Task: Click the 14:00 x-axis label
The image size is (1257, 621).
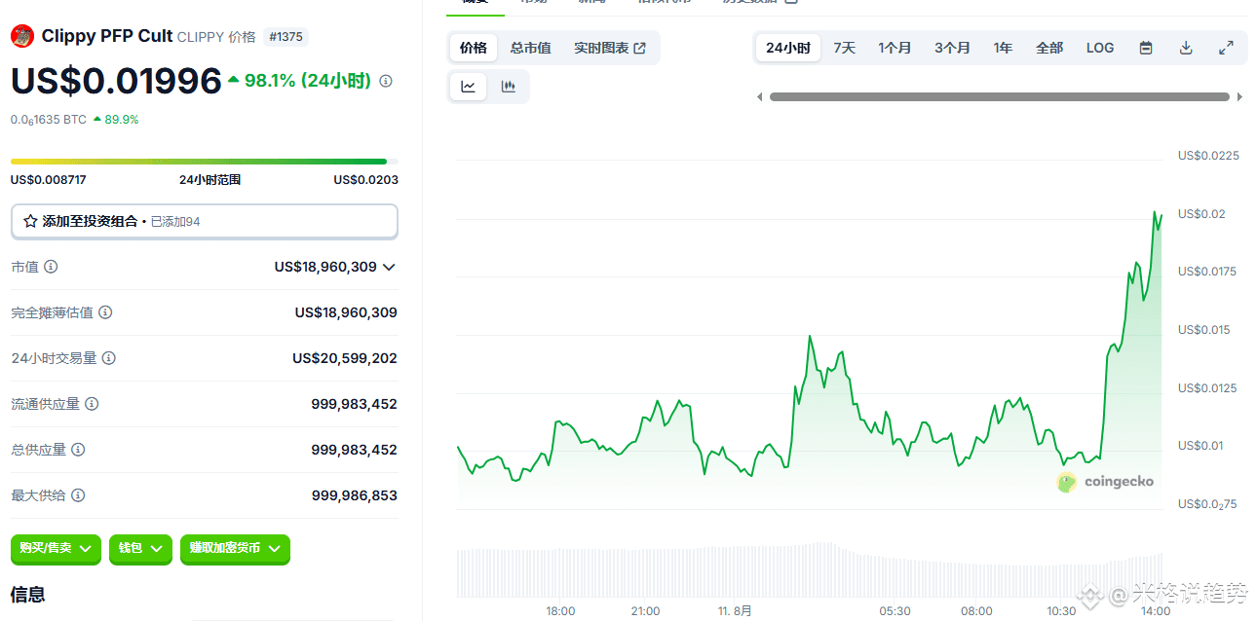Action: click(1156, 611)
